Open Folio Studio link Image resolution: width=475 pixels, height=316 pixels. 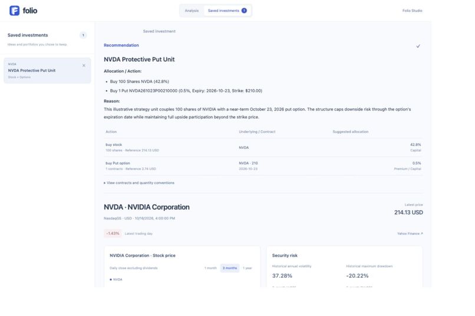pyautogui.click(x=412, y=11)
